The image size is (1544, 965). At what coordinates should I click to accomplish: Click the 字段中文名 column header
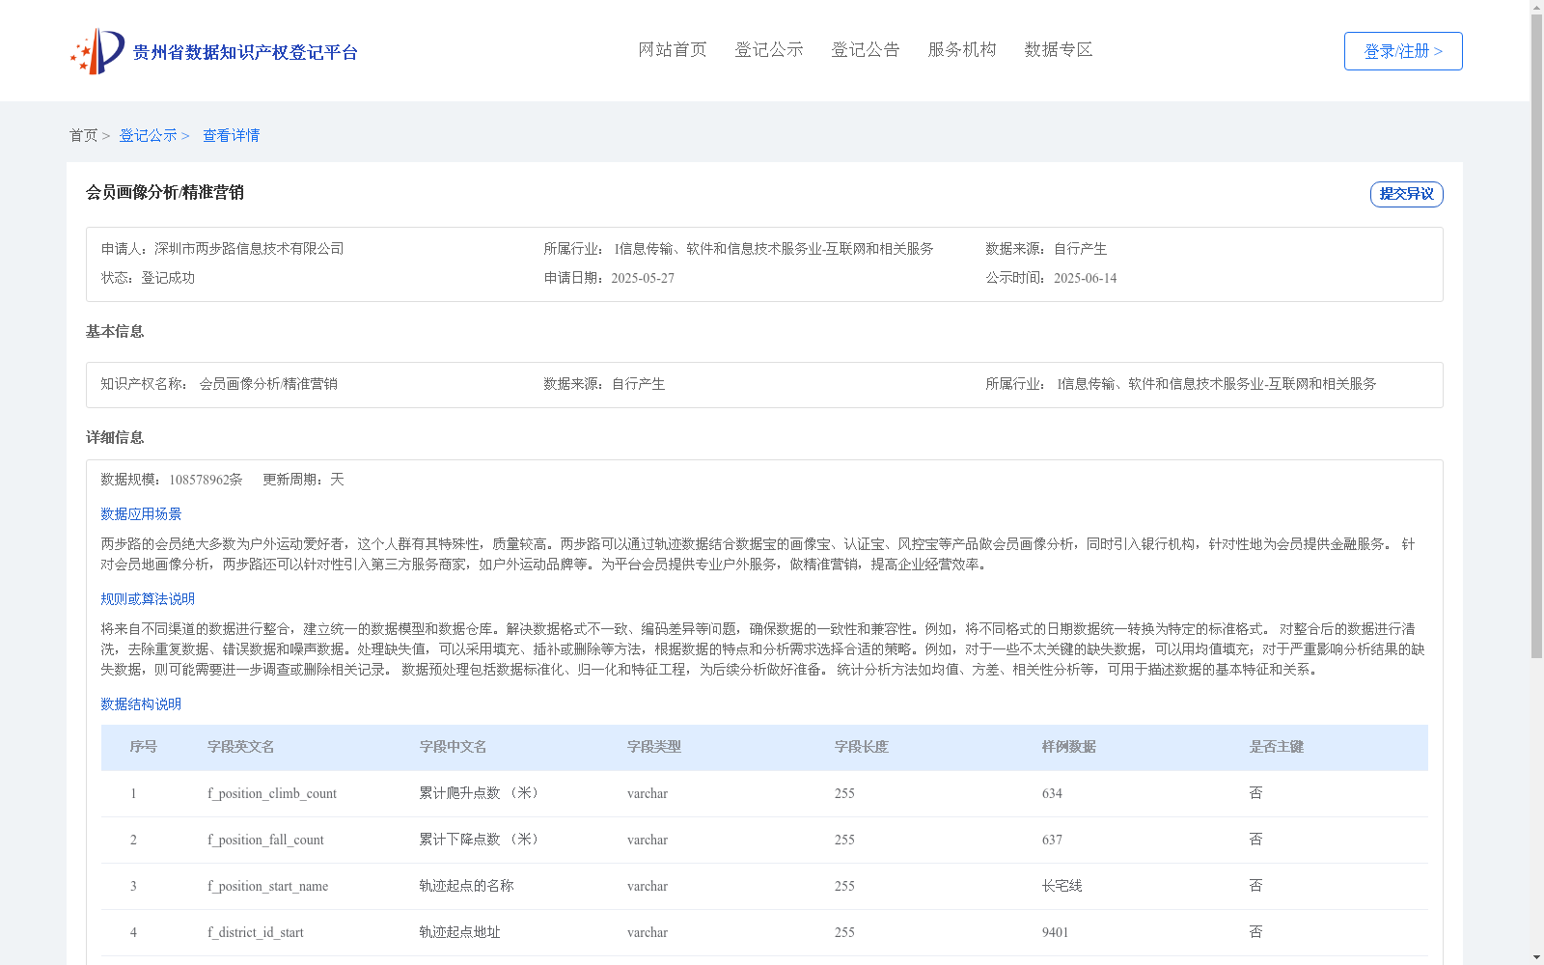point(454,747)
